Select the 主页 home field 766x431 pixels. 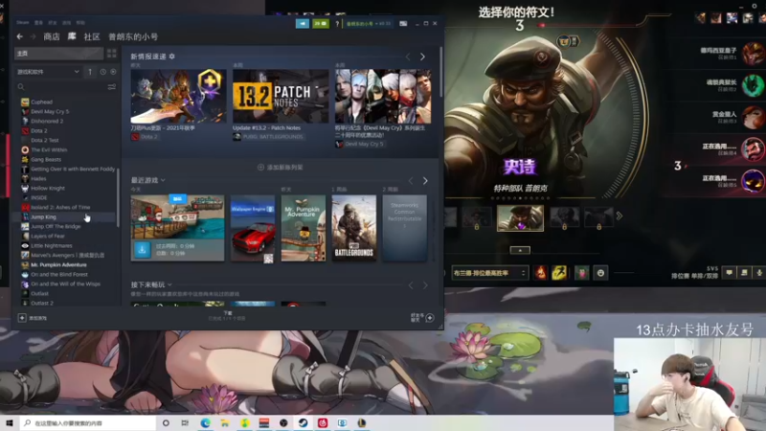[x=58, y=54]
